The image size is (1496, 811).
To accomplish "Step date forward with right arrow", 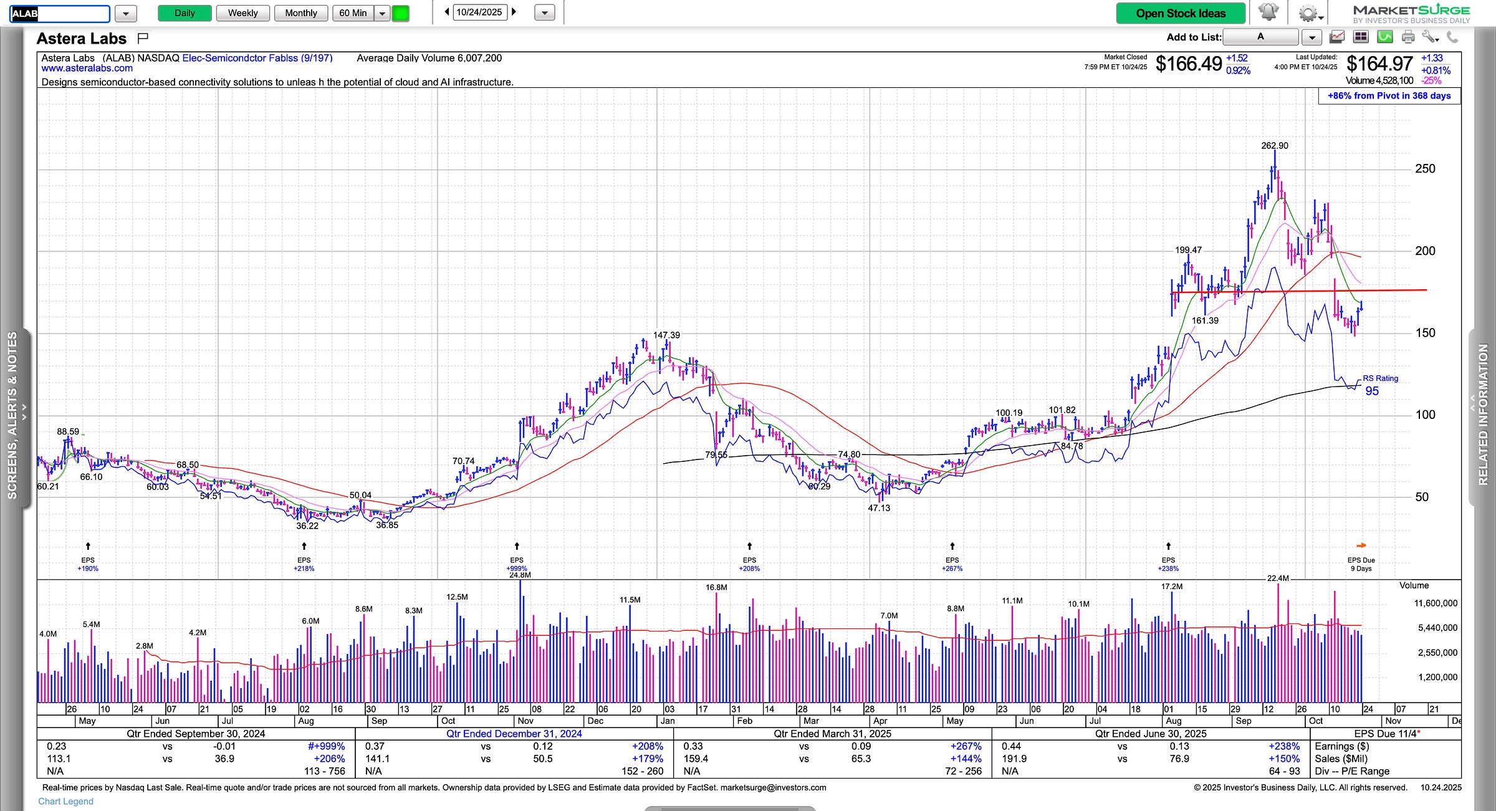I will click(514, 12).
